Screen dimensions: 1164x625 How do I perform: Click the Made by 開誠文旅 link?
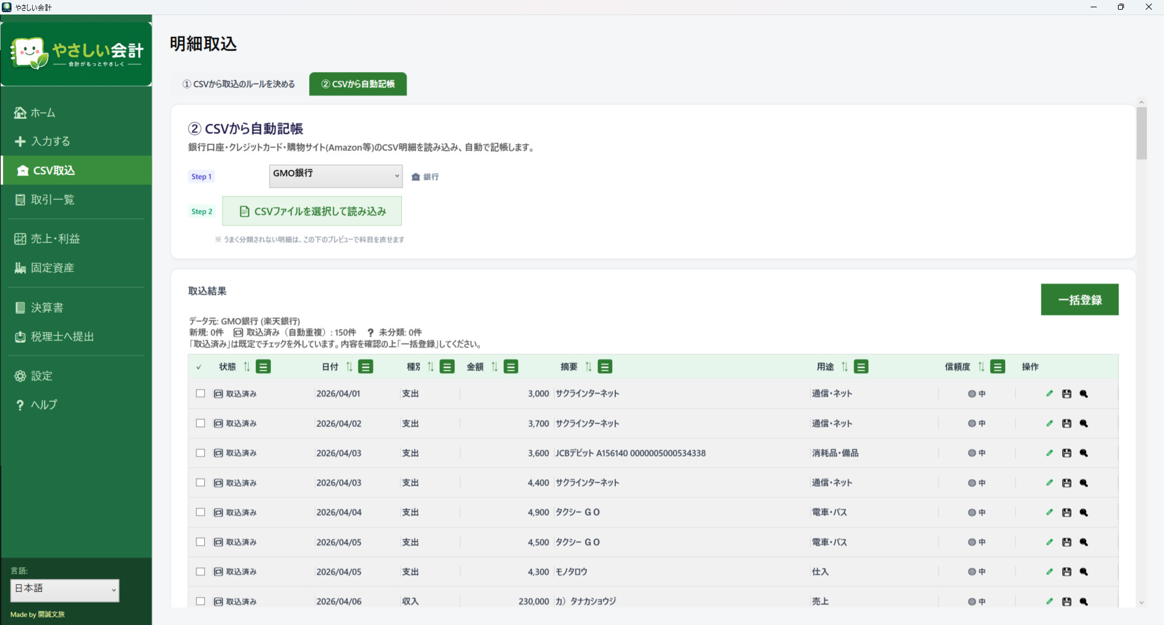(x=38, y=614)
